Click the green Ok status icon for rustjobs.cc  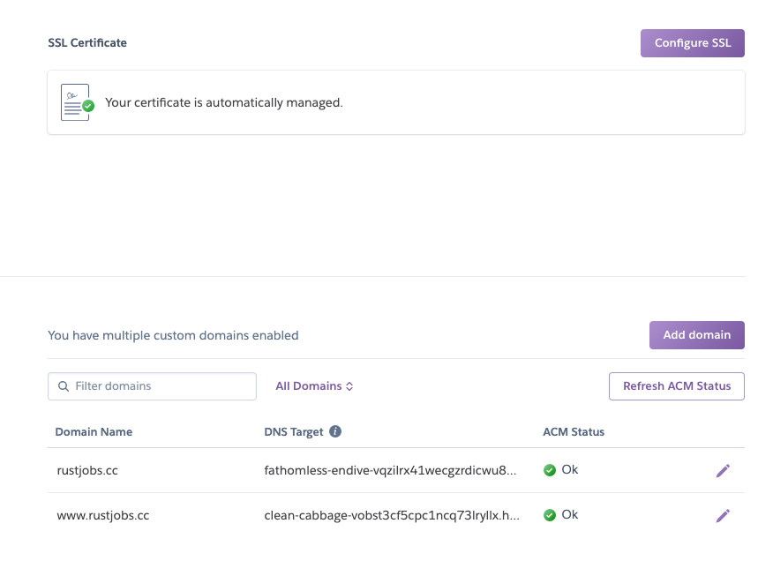coord(550,469)
